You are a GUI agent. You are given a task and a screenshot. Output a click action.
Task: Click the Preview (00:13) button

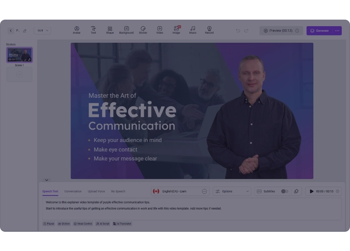coord(281,31)
